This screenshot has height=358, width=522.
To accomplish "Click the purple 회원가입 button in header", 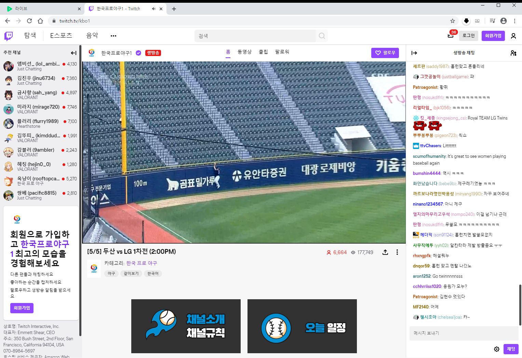I will click(493, 36).
